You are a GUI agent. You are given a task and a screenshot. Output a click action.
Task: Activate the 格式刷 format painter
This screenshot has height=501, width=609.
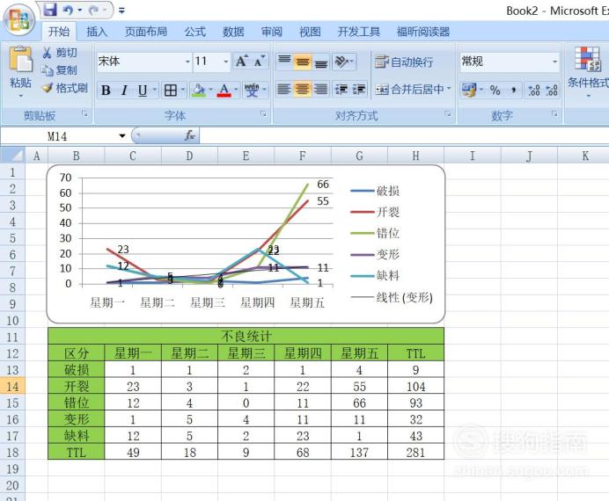64,88
